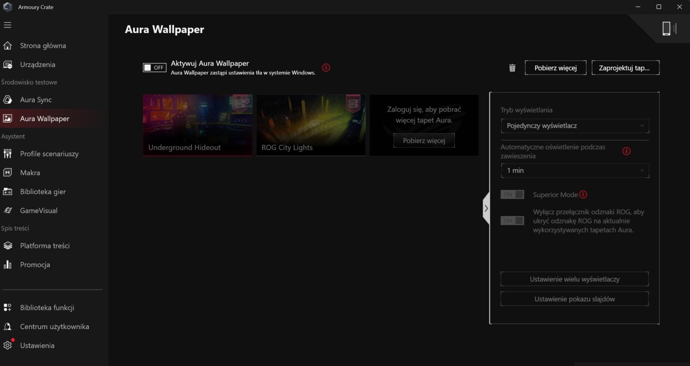Click the Środowisko testowe section label
Screen dimensions: 690x366
29,82
